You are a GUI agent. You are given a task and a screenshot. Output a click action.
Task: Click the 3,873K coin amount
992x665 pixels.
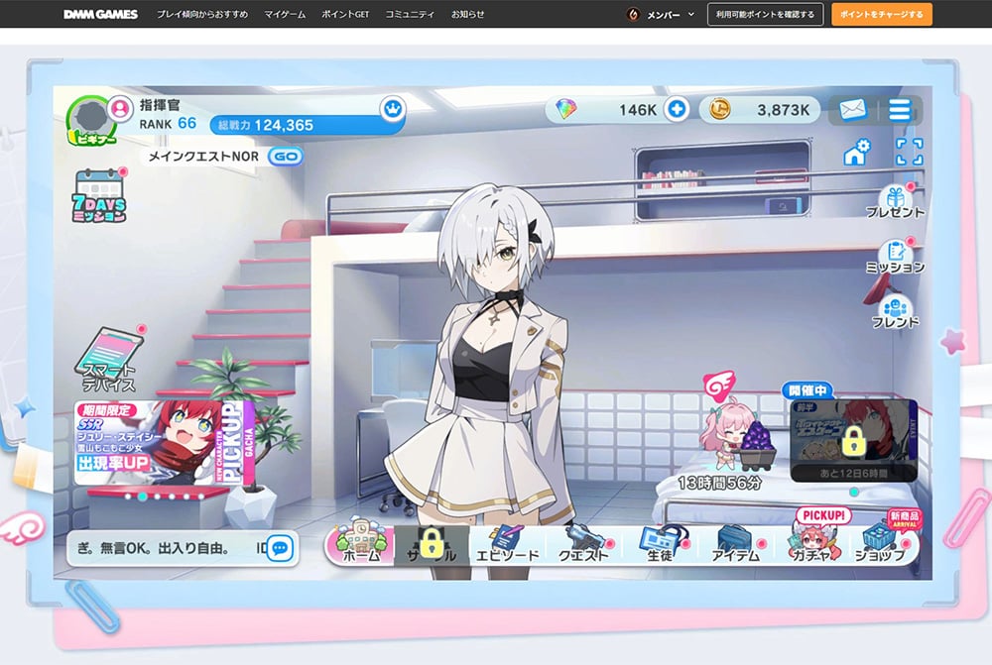click(x=784, y=110)
